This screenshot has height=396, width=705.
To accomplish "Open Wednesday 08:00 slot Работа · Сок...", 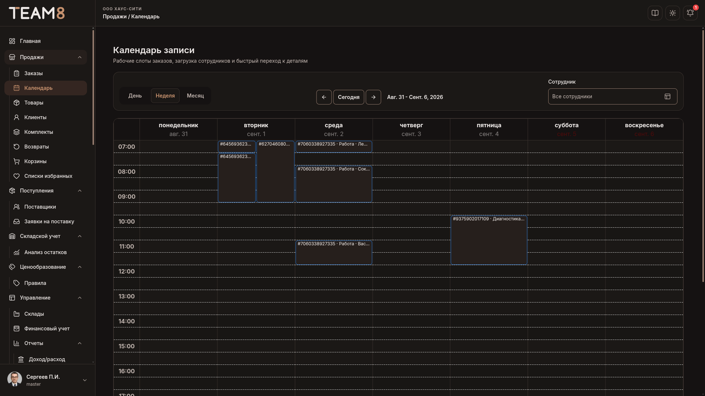I will pos(334,184).
